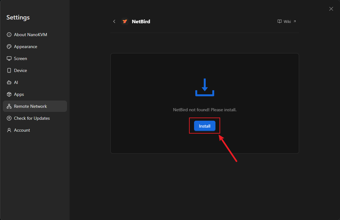Click the Remote Network nodes icon

[x=9, y=106]
